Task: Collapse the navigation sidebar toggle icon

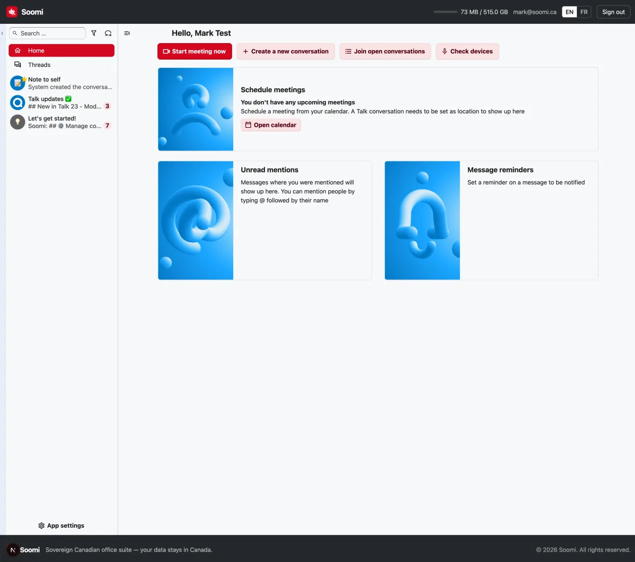Action: tap(127, 33)
